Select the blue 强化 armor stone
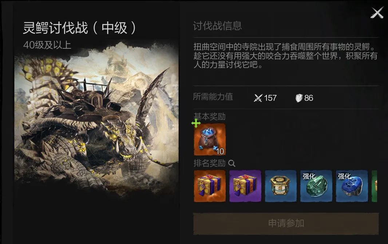Screen dimensions: 388x244 (352, 186)
